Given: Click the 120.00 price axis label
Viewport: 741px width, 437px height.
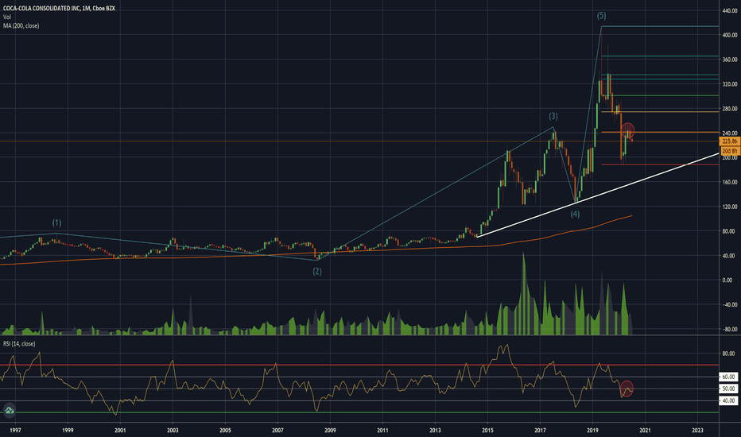Looking at the screenshot, I should 730,207.
